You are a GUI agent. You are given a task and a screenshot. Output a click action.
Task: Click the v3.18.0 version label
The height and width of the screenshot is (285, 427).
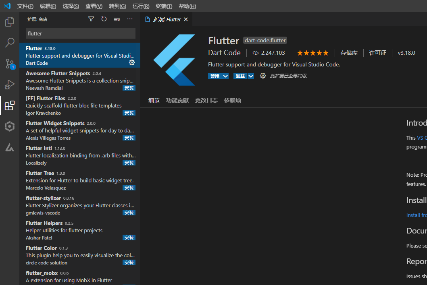point(406,53)
